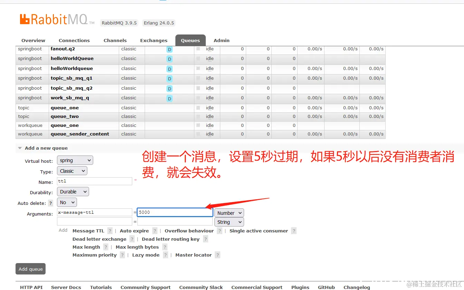This screenshot has height=290, width=464.
Task: Switch to the Overview tab
Action: [33, 40]
